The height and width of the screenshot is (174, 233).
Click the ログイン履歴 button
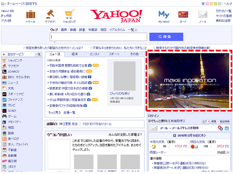pyautogui.click(x=210, y=121)
